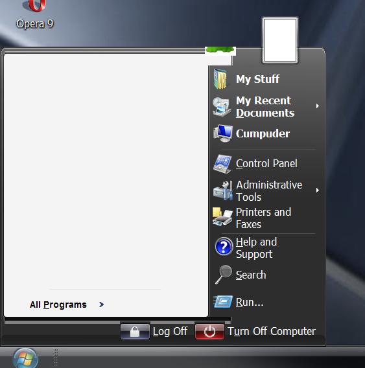Image resolution: width=365 pixels, height=368 pixels.
Task: Open the My Stuff folder icon
Action: (x=220, y=79)
